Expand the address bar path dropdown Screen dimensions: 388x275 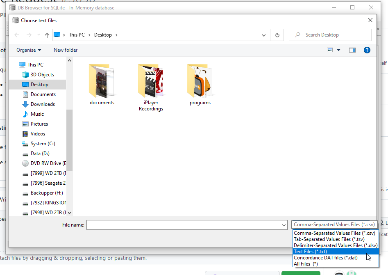click(x=264, y=35)
